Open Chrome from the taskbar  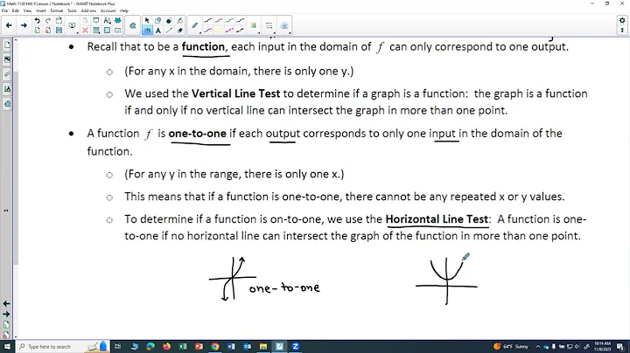tap(215, 347)
